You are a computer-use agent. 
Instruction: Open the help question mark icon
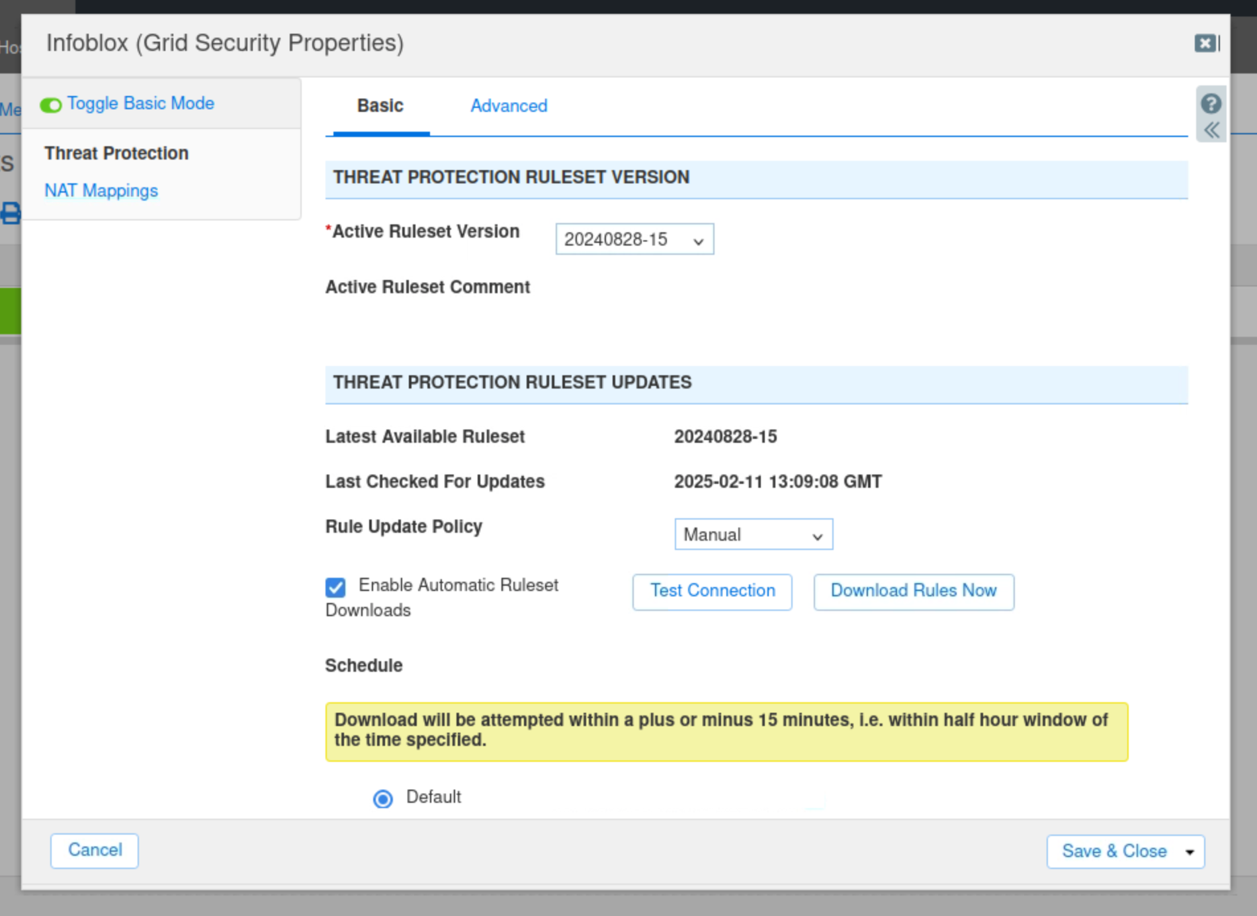coord(1211,104)
